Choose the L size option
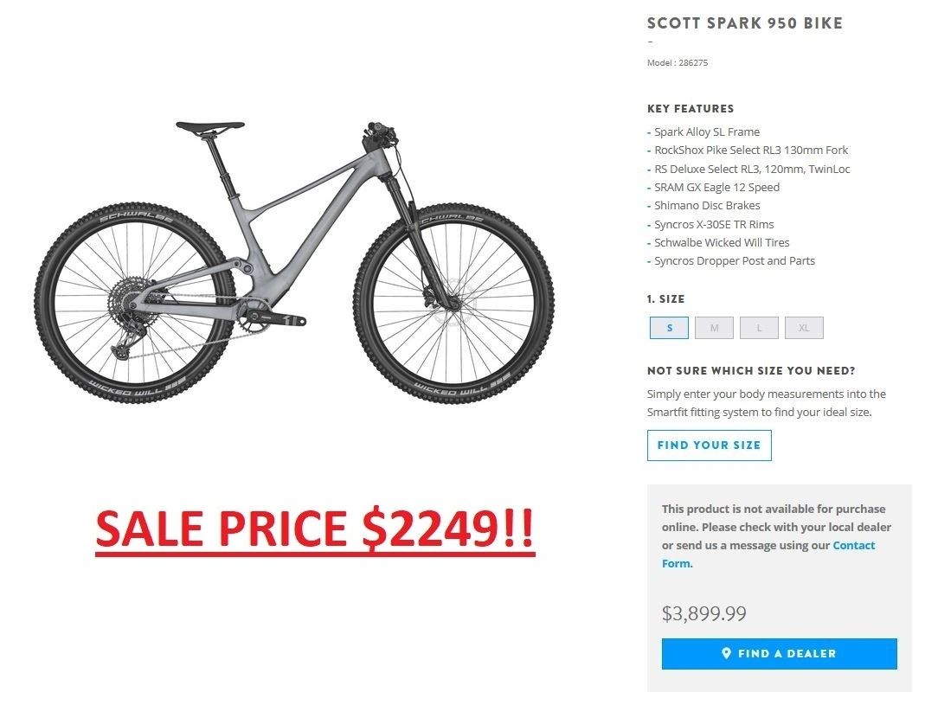 click(759, 328)
